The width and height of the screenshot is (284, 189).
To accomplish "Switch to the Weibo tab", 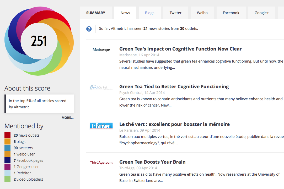I will click(x=202, y=13).
